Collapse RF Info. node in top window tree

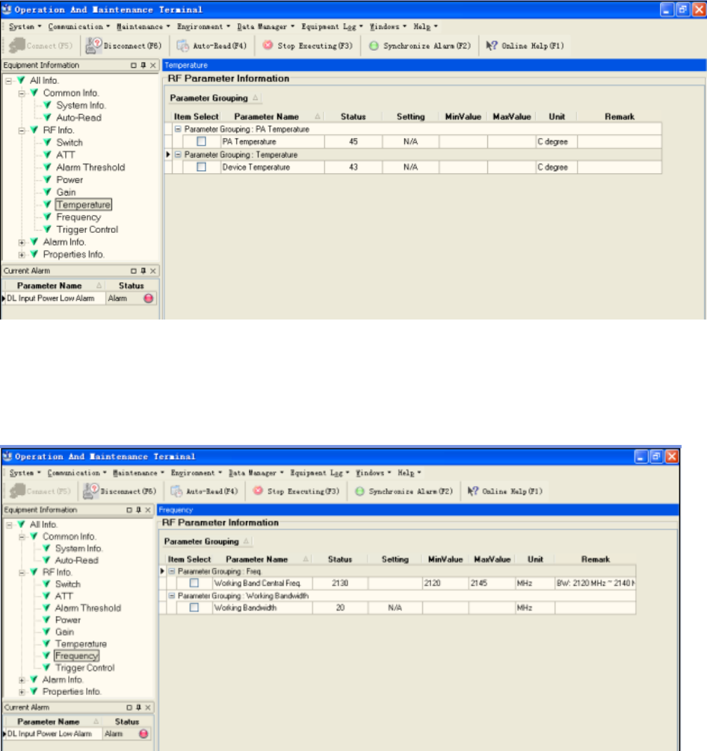pyautogui.click(x=22, y=131)
